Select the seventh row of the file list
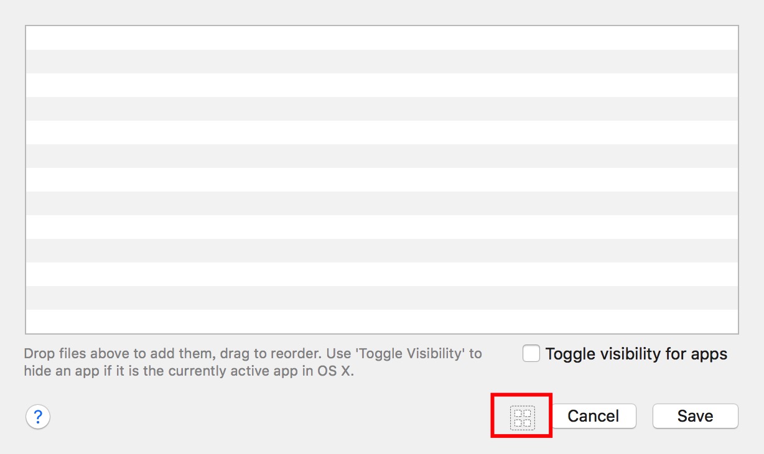Image resolution: width=764 pixels, height=454 pixels. (382, 180)
